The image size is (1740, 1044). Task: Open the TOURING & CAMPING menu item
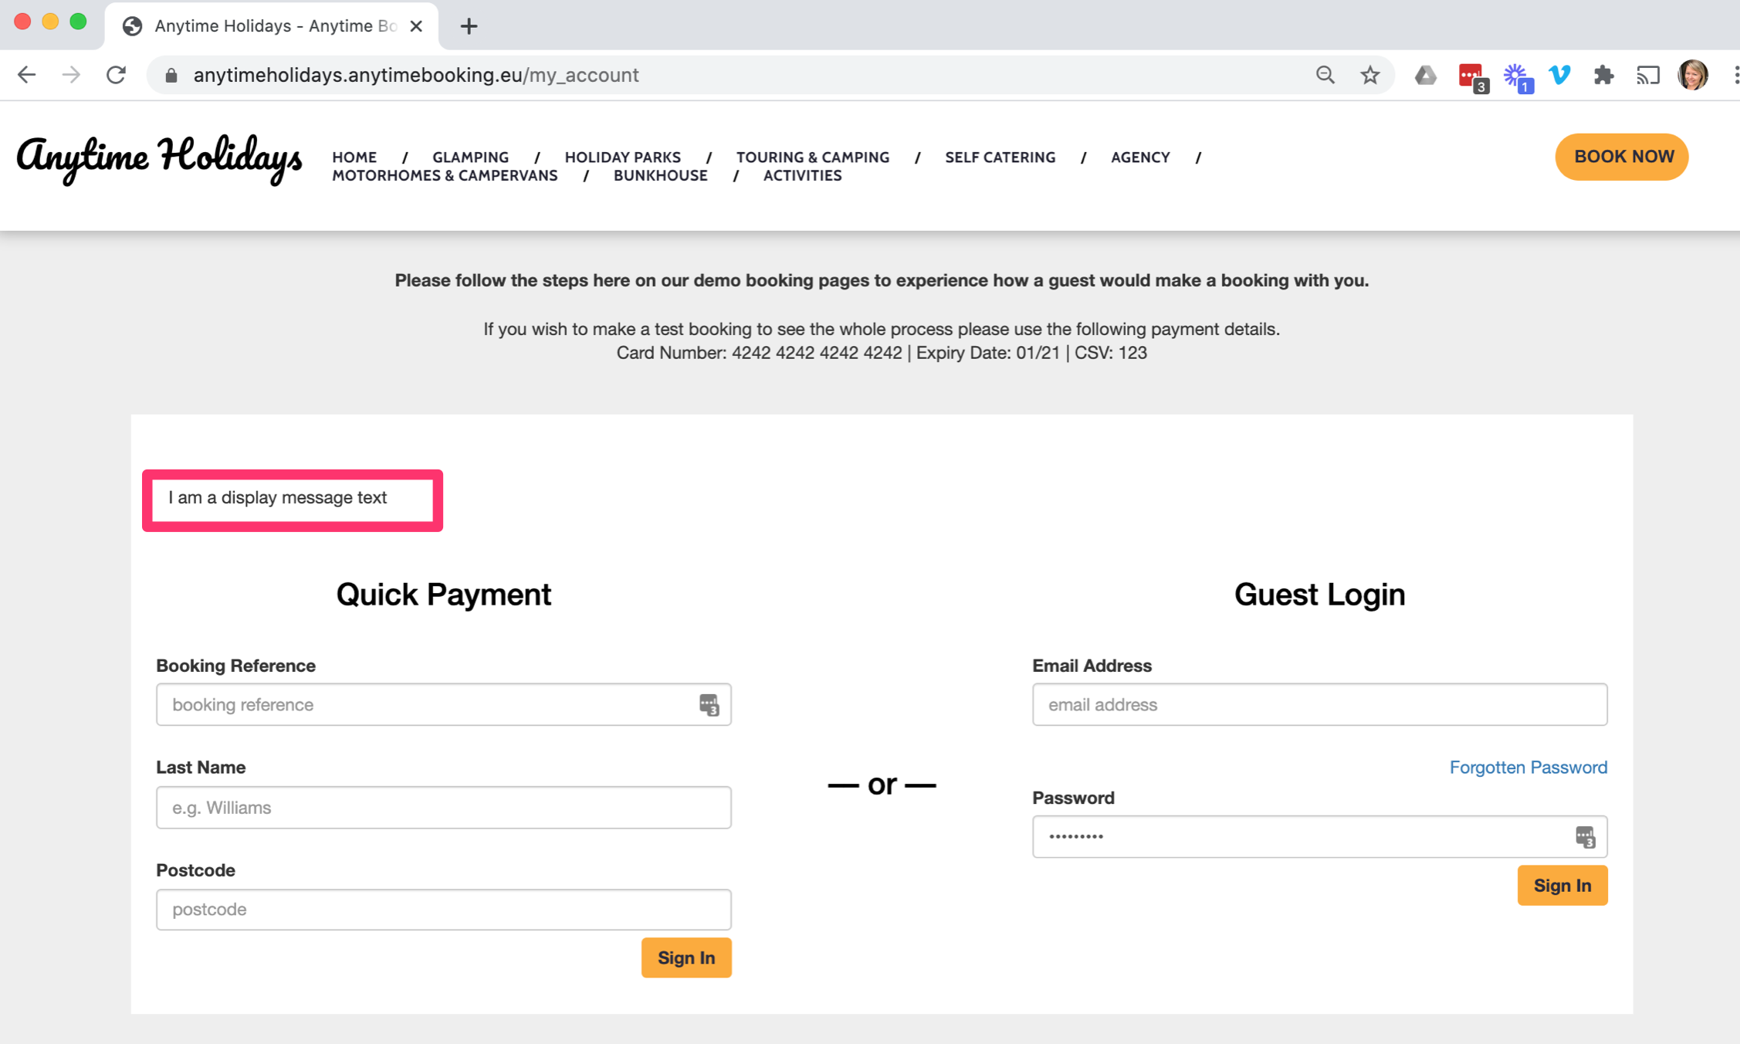[x=812, y=157]
